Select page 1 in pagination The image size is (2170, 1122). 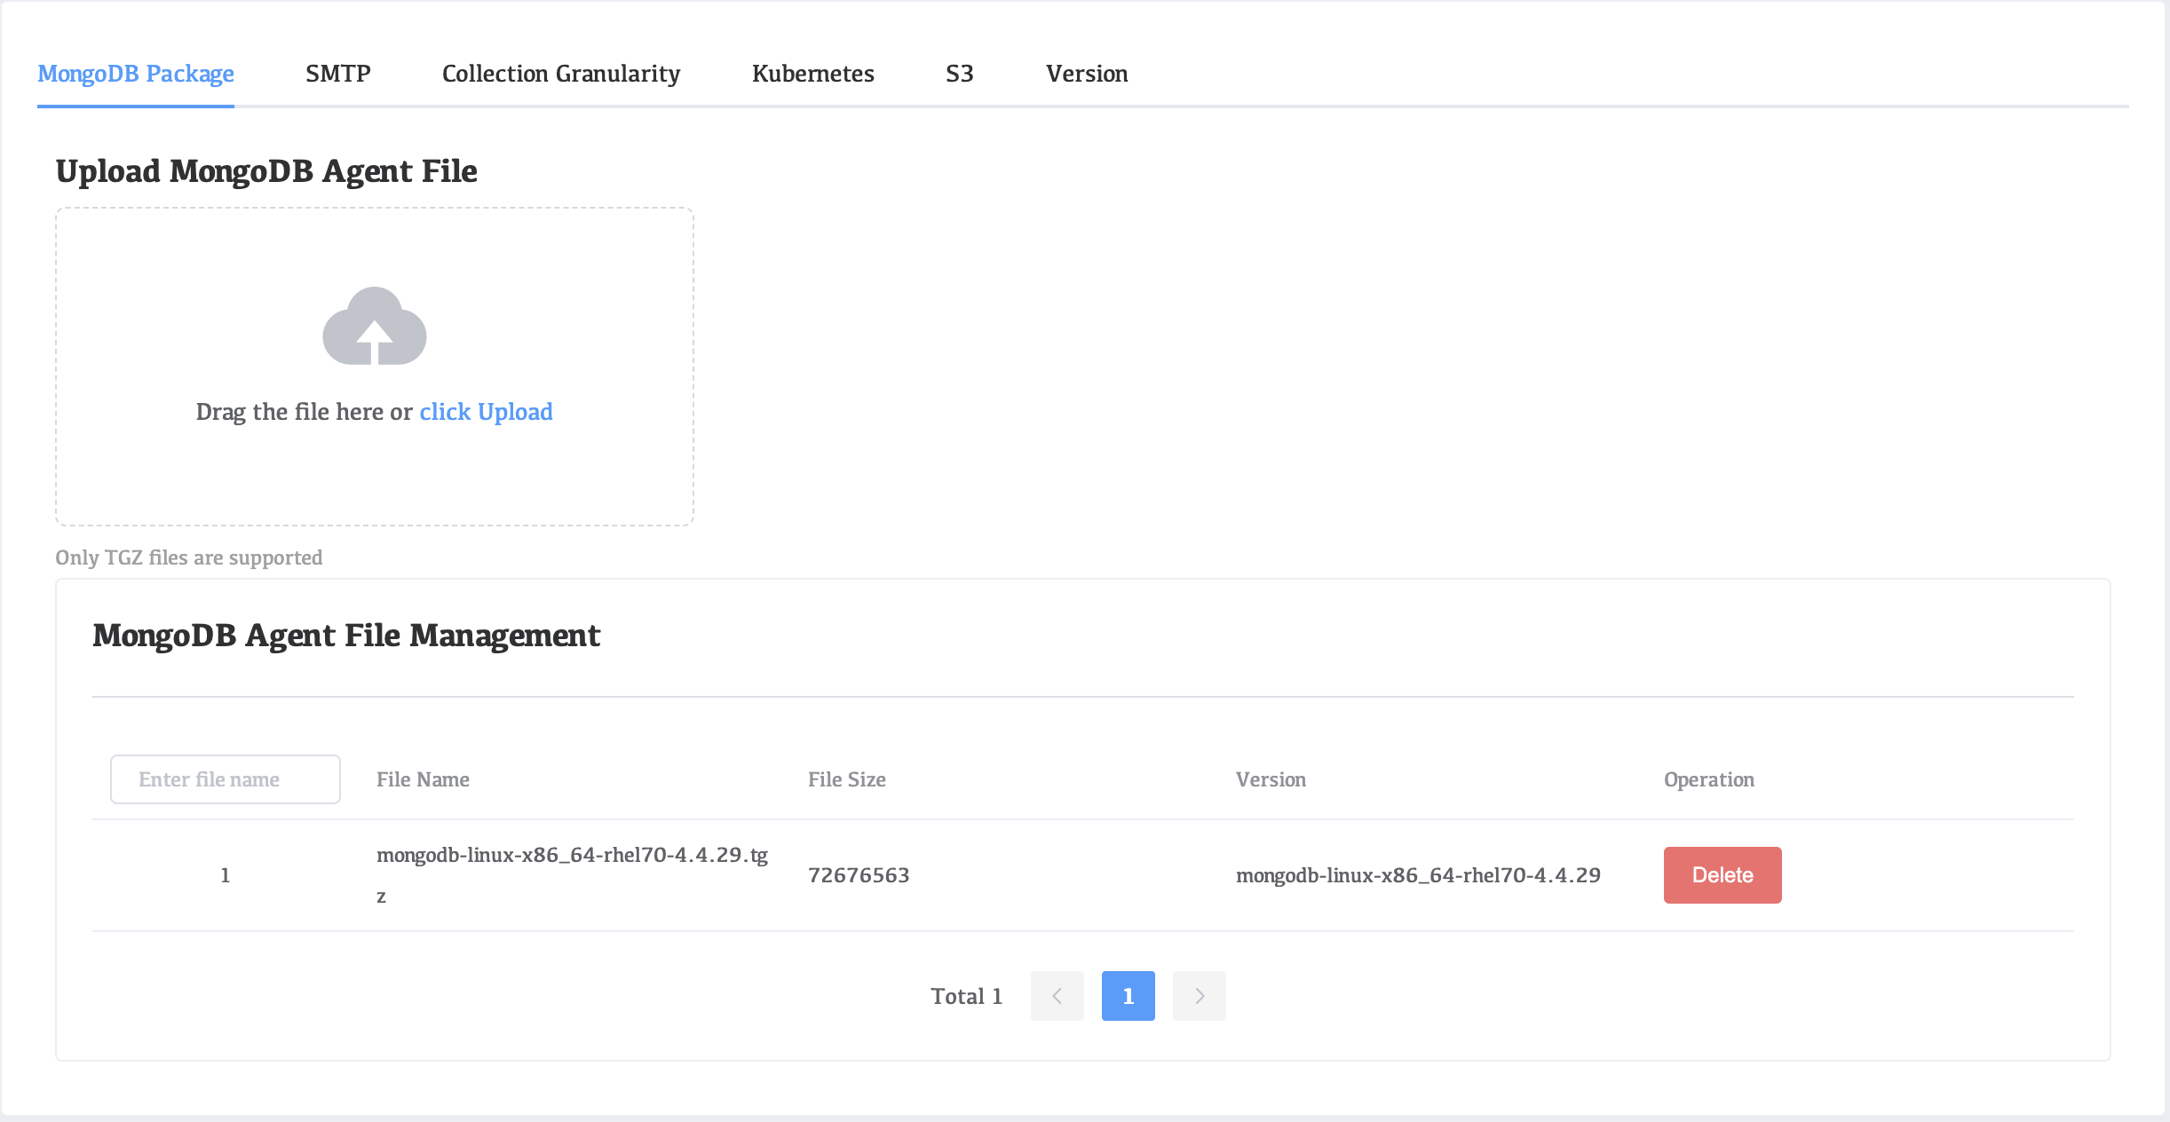click(1128, 996)
